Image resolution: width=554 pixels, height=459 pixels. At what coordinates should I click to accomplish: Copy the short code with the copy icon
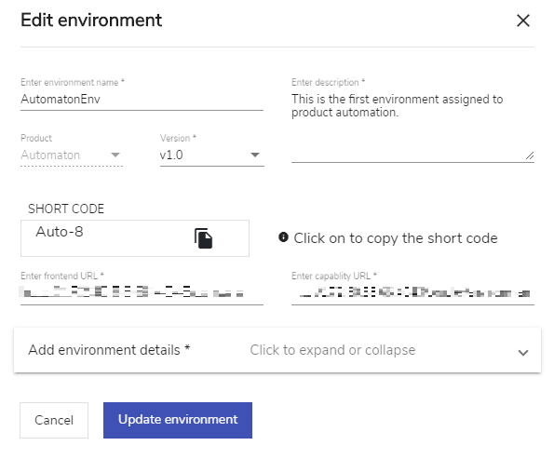(x=203, y=238)
